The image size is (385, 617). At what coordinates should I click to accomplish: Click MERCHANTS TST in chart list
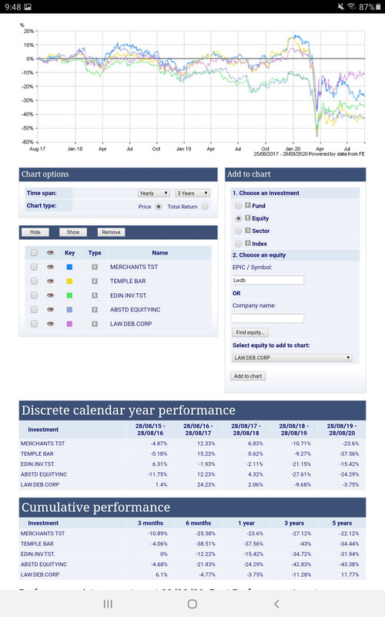tap(134, 267)
